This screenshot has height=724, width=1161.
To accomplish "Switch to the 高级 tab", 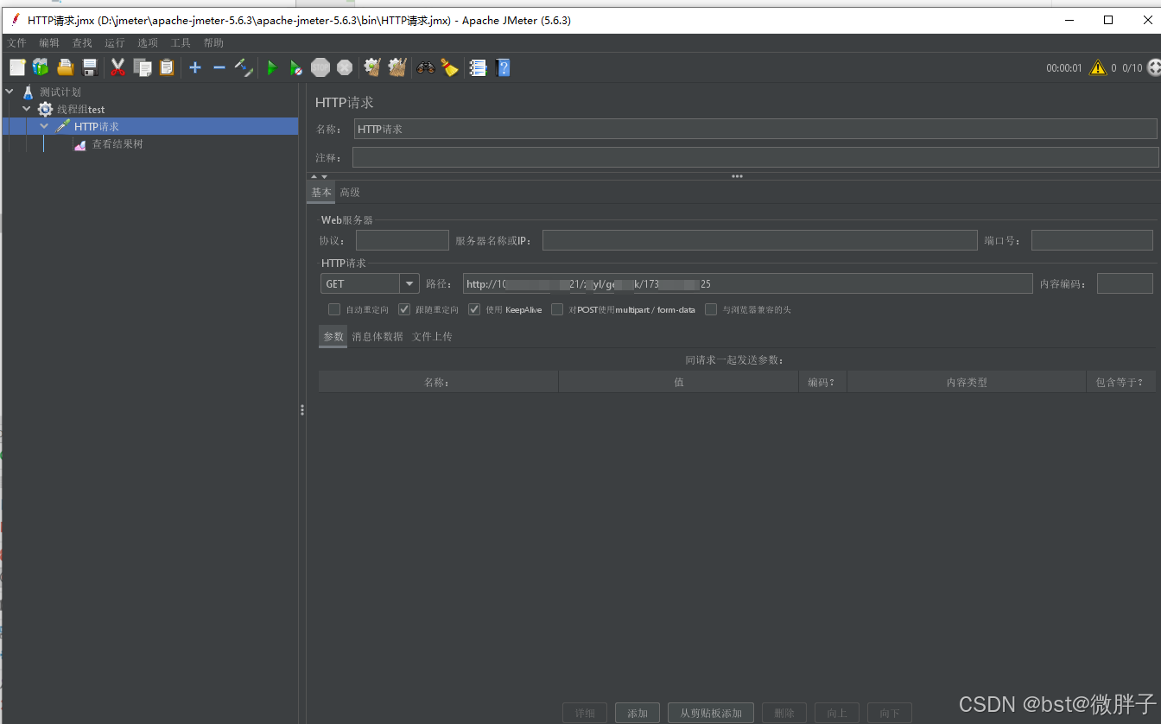I will point(350,193).
